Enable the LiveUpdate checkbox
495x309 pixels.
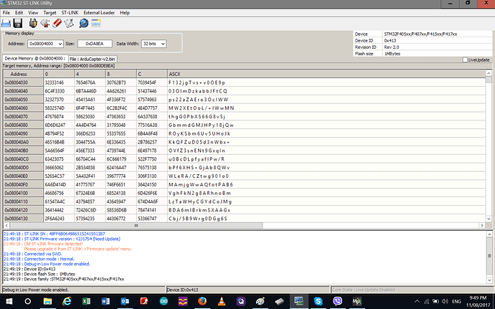coord(465,60)
